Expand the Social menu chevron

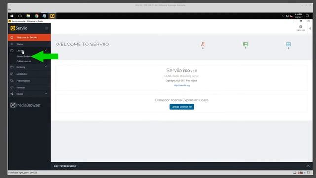[x=46, y=94]
